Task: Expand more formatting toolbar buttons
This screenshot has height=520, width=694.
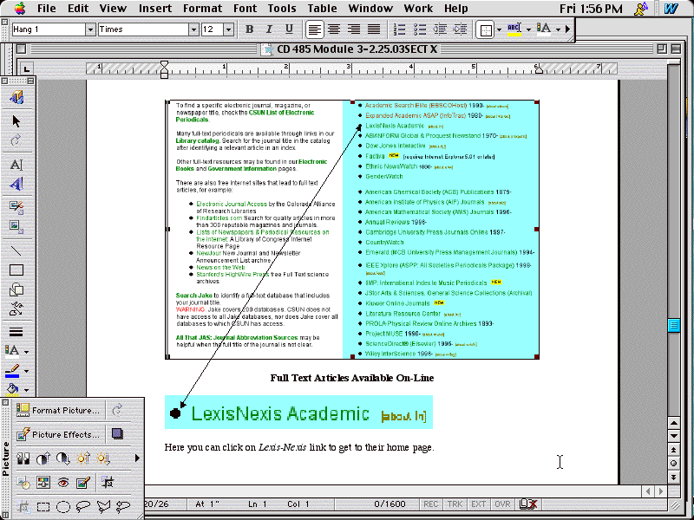Action: coord(568,29)
